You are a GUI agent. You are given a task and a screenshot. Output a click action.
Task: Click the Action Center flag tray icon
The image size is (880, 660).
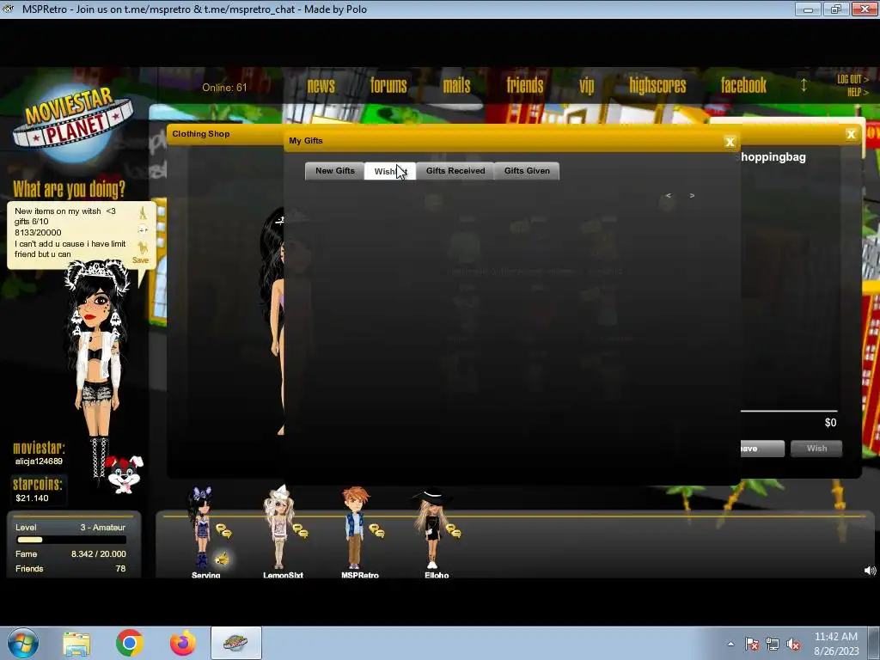[x=752, y=645]
